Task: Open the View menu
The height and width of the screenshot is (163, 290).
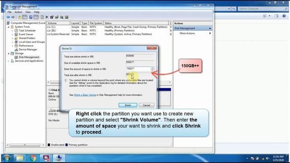Action: [28, 12]
